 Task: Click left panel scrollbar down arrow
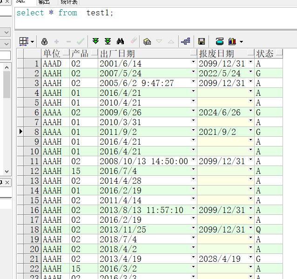[7, 172]
